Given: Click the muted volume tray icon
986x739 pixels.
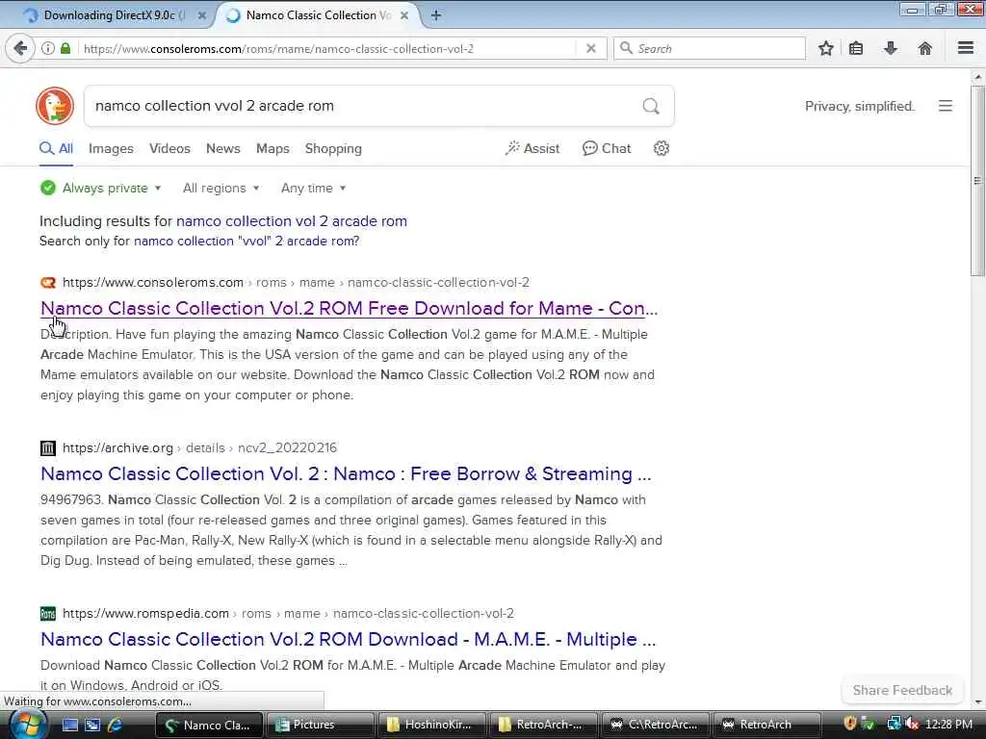Looking at the screenshot, I should pyautogui.click(x=913, y=725).
